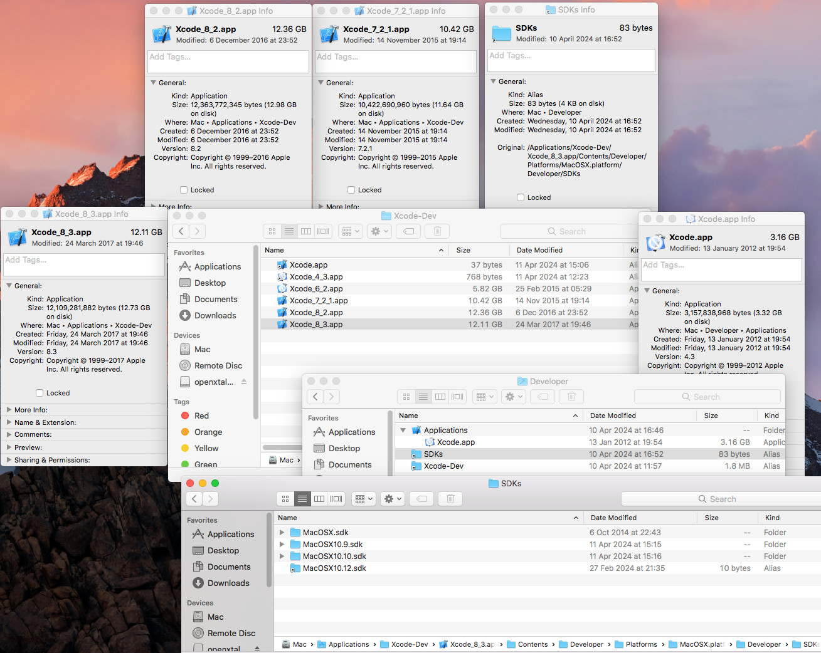Select Xcode.app row in Developer window

click(590, 442)
